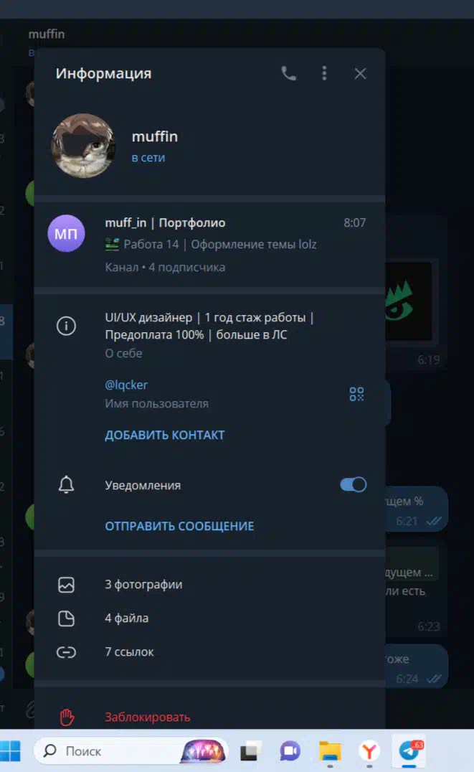
Task: Click the @lqcker username link
Action: [126, 385]
